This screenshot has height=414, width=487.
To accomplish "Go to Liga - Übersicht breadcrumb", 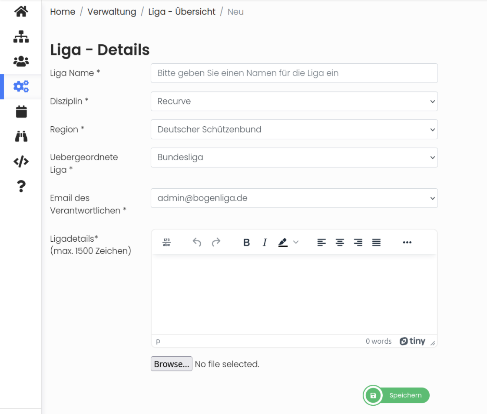I will pyautogui.click(x=182, y=12).
